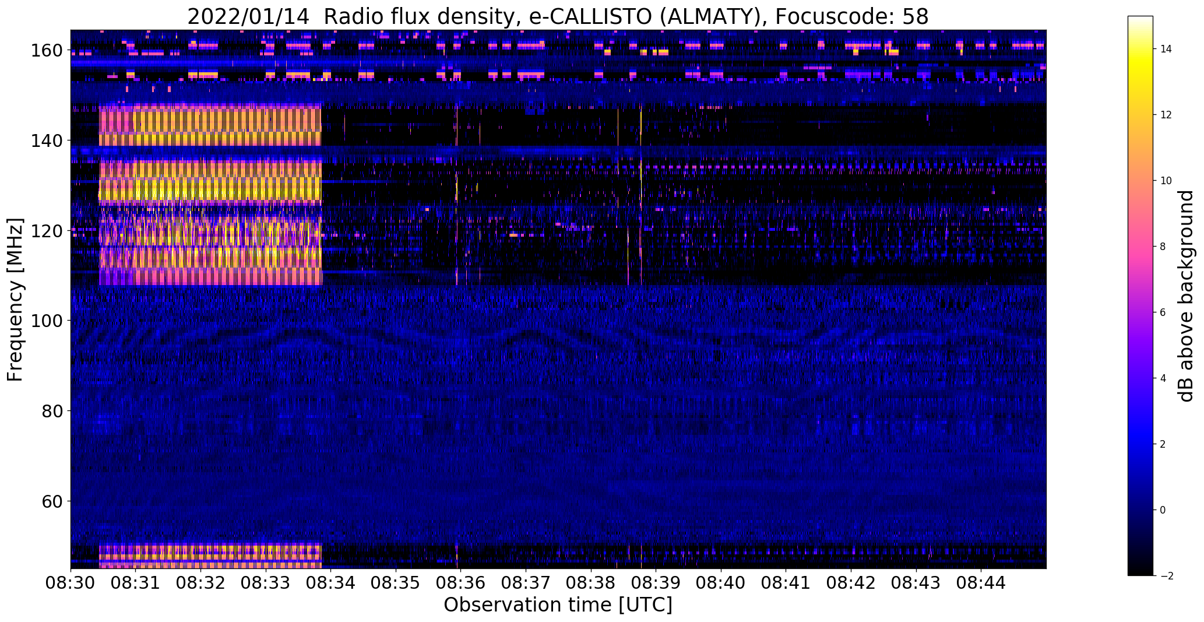Click the 08:39 time tick label
Image resolution: width=1204 pixels, height=622 pixels.
[656, 583]
